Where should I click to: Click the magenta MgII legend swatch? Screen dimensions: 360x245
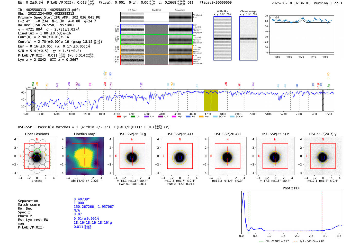click(174, 117)
